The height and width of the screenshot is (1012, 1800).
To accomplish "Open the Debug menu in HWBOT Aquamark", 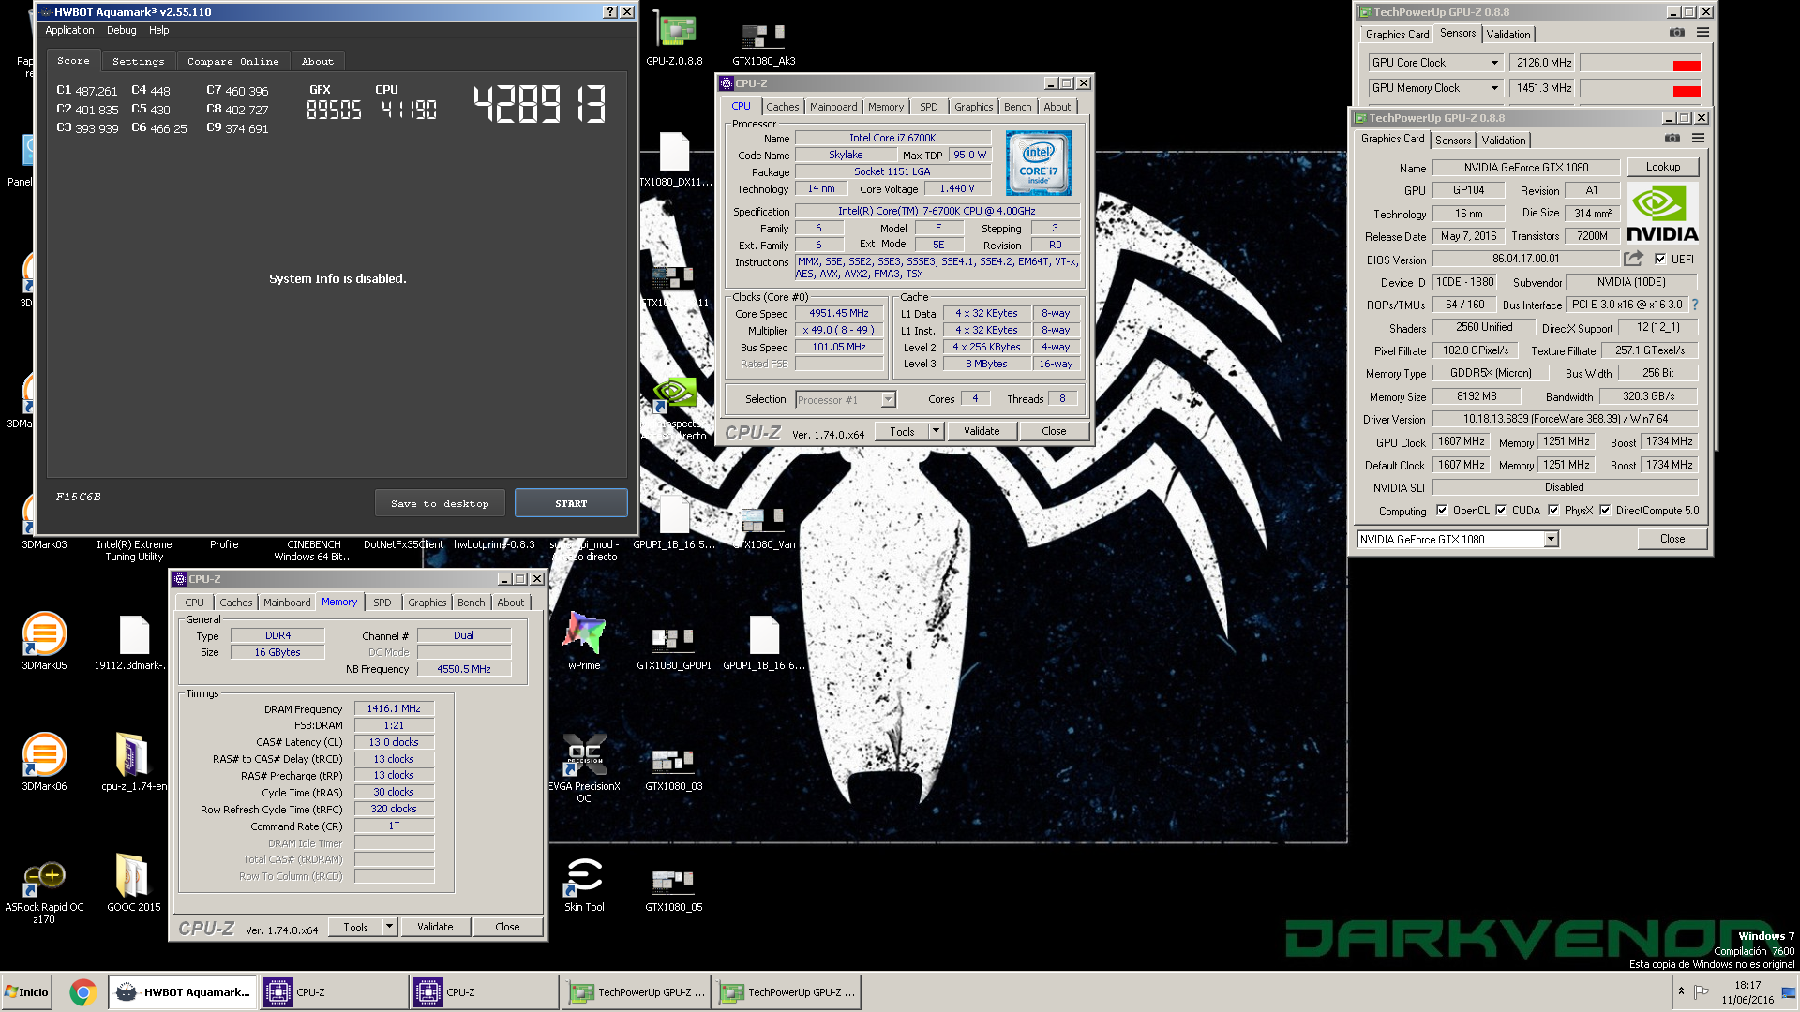I will (x=121, y=30).
